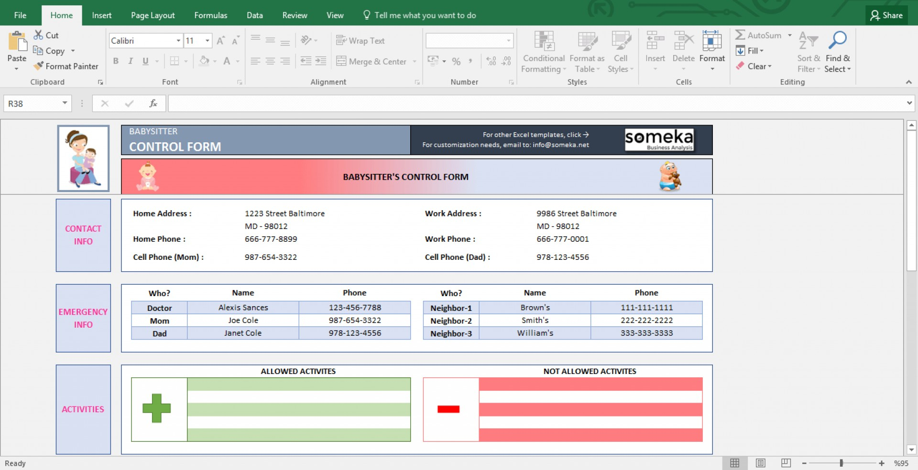Screen dimensions: 918x470
Task: Click the Increase Indent icon
Action: 321,61
